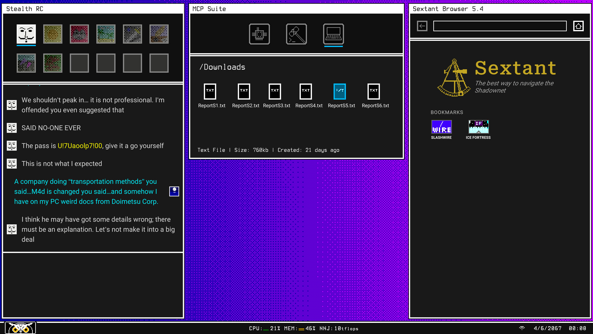Open ReportS1.txt in Downloads
The image size is (593, 334).
(x=210, y=92)
